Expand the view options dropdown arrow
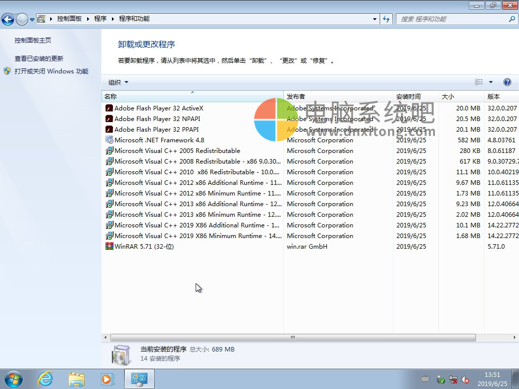The width and height of the screenshot is (519, 389). pos(491,82)
